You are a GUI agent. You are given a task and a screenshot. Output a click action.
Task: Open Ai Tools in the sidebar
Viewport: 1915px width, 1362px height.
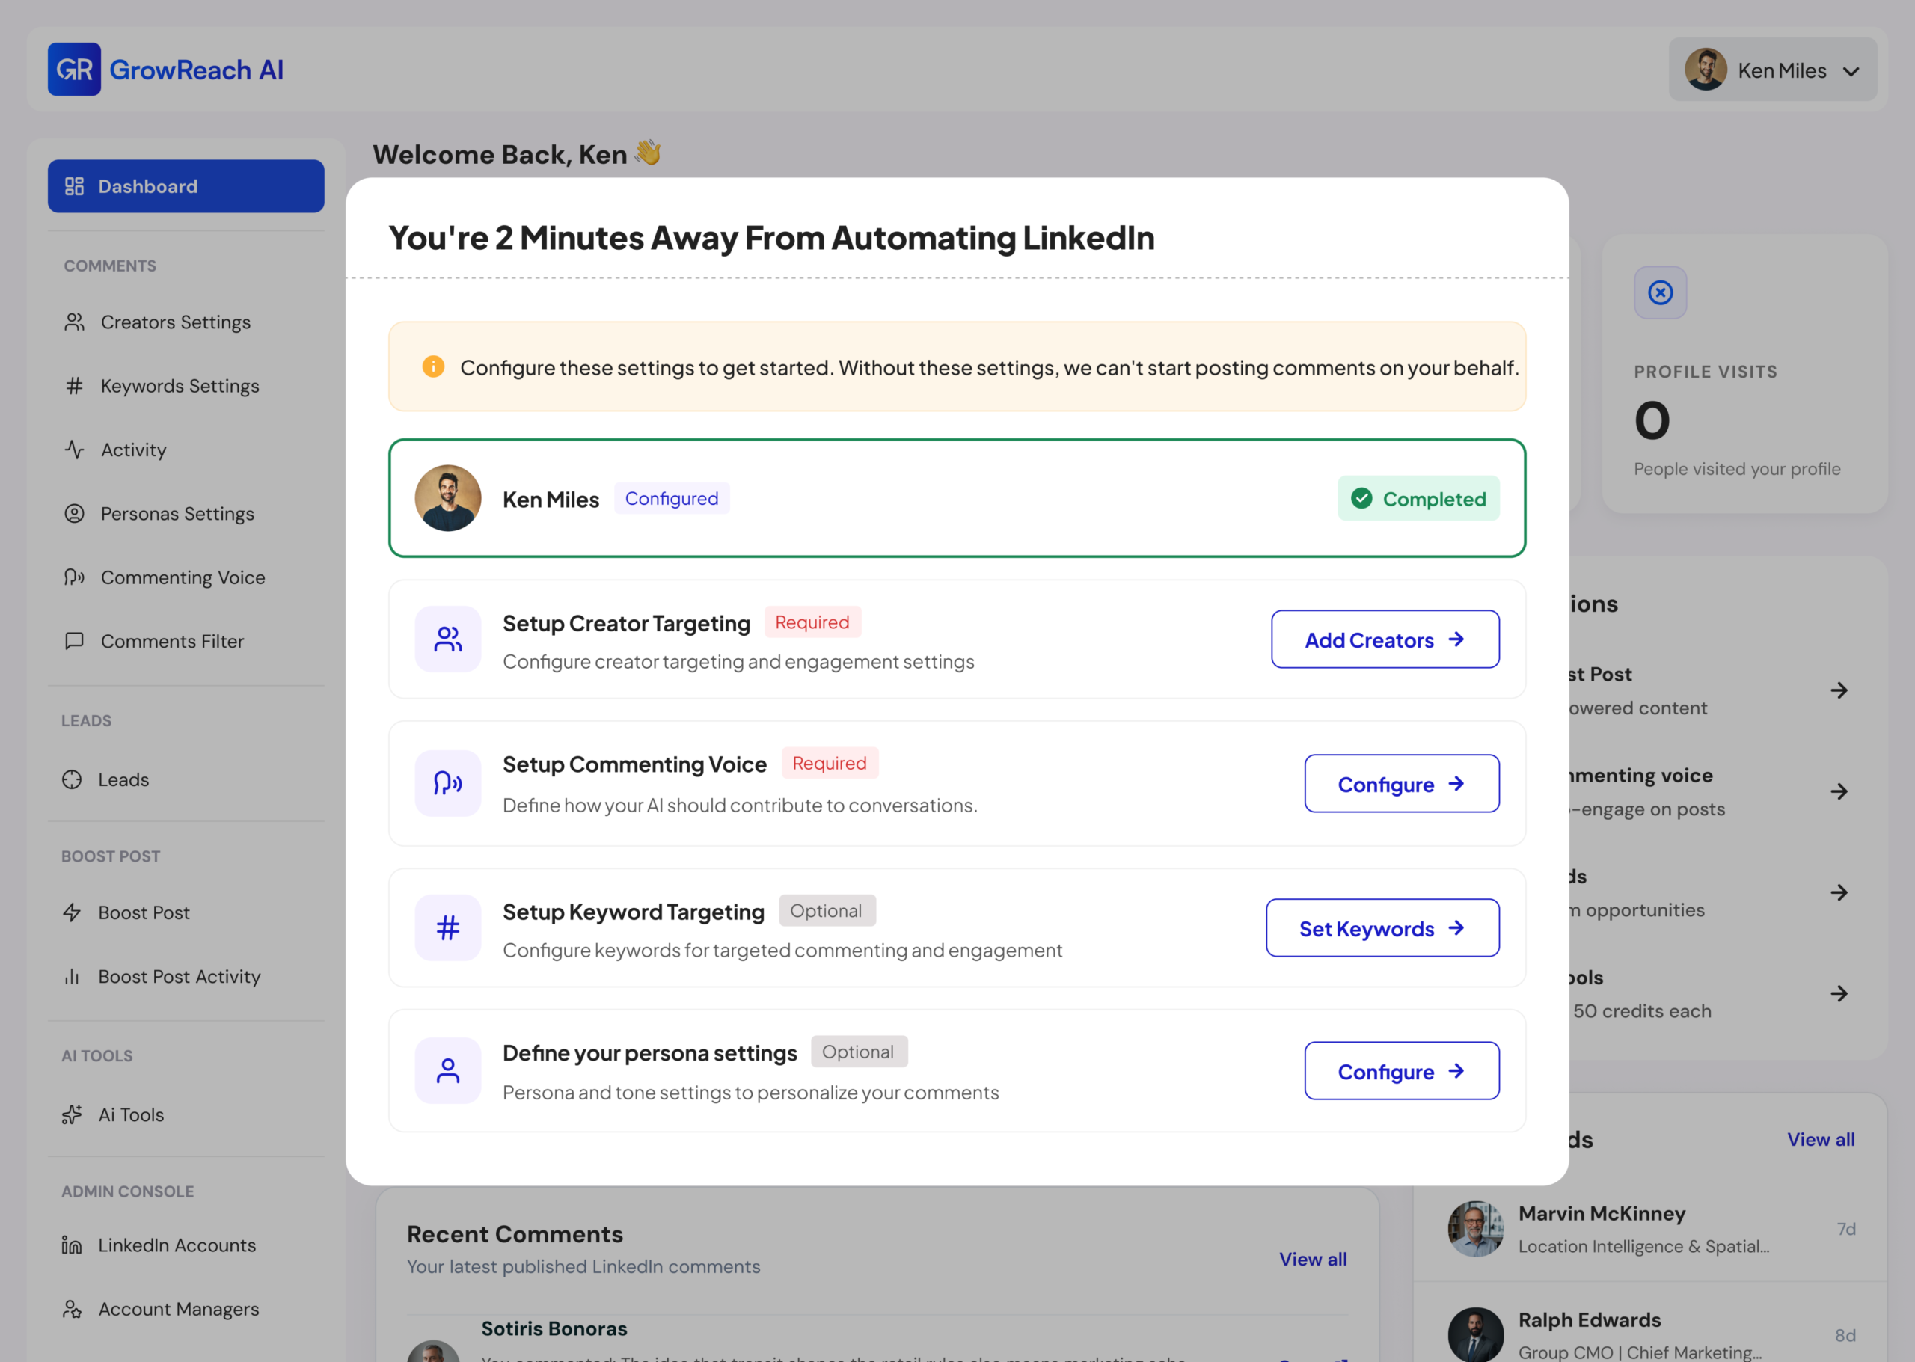(x=113, y=1114)
